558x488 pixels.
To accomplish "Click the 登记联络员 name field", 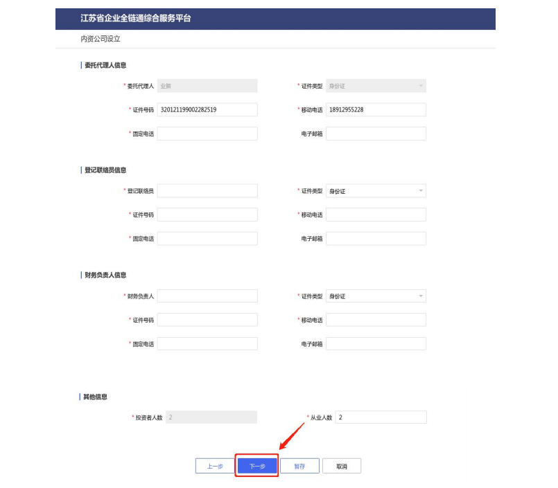I will 207,191.
